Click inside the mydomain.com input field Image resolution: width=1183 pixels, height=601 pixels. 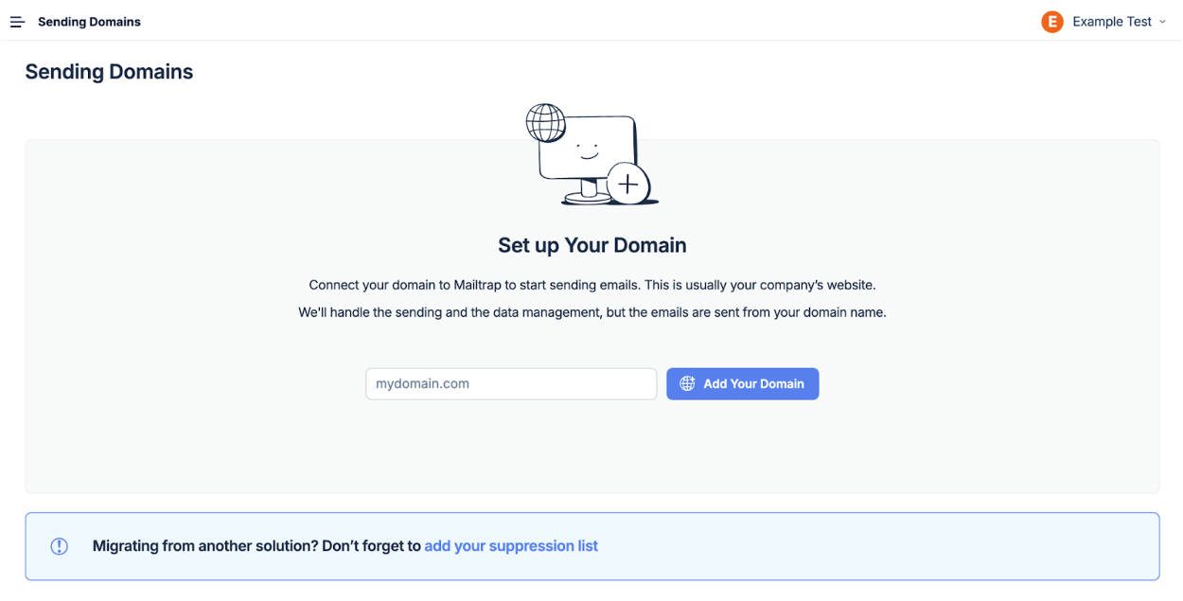[x=511, y=383]
